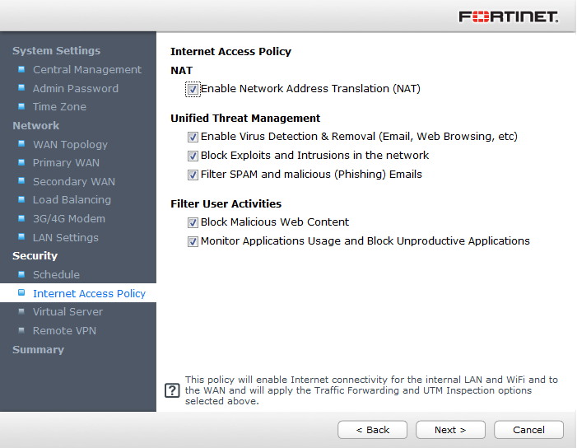
Task: Cancel the setup wizard
Action: (x=528, y=430)
